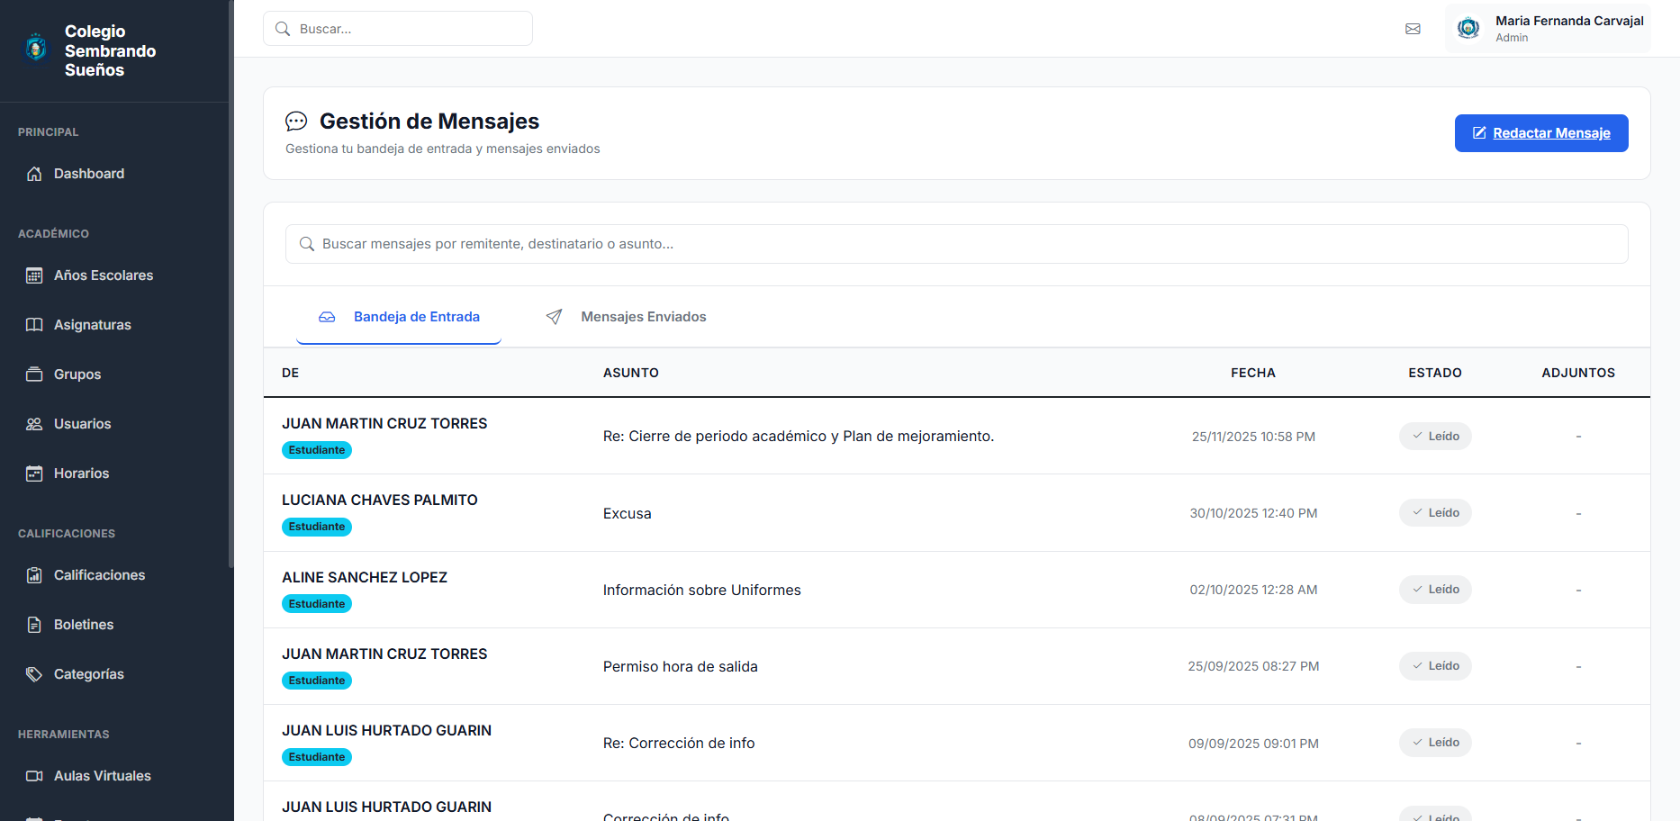Open the Horarios schedule icon
The width and height of the screenshot is (1680, 821).
click(x=34, y=474)
